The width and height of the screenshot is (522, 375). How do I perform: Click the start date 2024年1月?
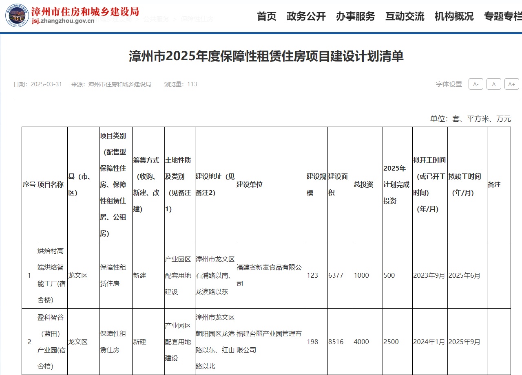click(x=429, y=342)
